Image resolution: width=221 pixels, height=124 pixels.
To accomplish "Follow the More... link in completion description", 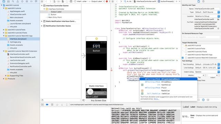I will pyautogui.click(x=156, y=99).
